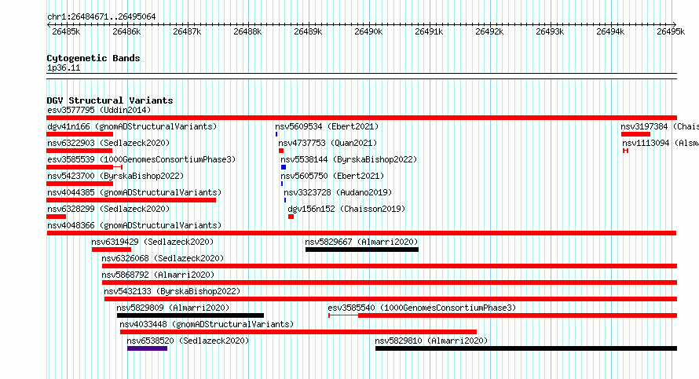The image size is (699, 379).
Task: Click the chr1:26484671..26495064 coordinates text
Action: pos(101,17)
